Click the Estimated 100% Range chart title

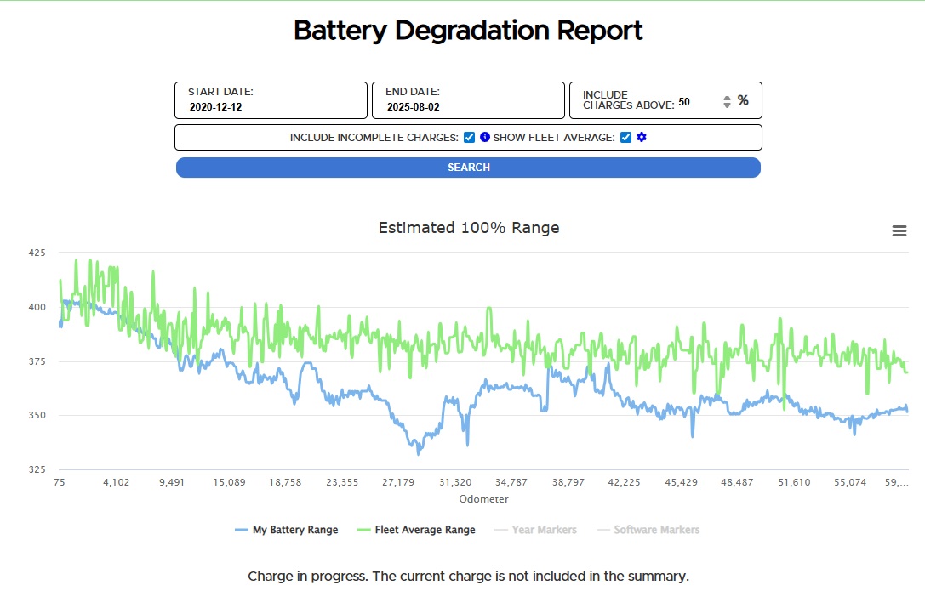coord(468,228)
